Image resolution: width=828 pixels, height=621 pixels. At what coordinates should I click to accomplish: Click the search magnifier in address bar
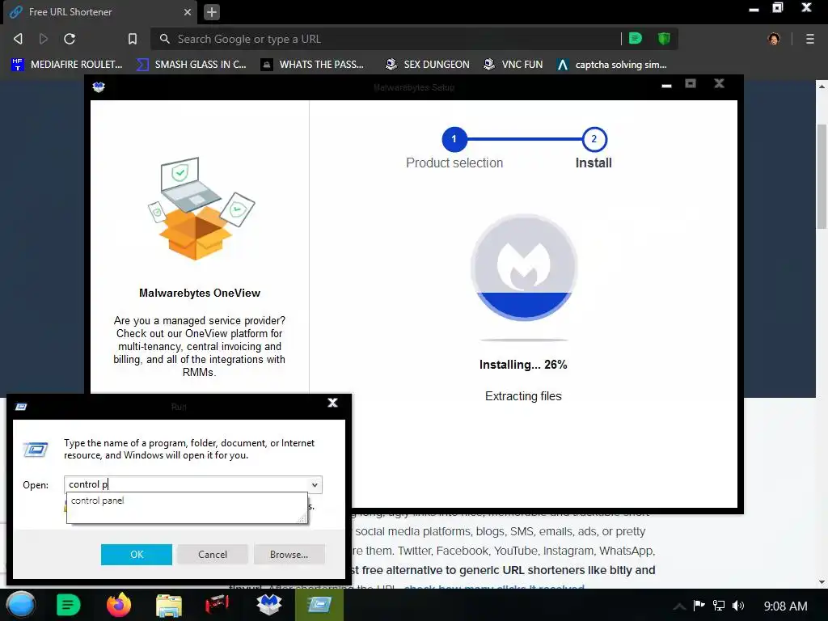[x=165, y=39]
